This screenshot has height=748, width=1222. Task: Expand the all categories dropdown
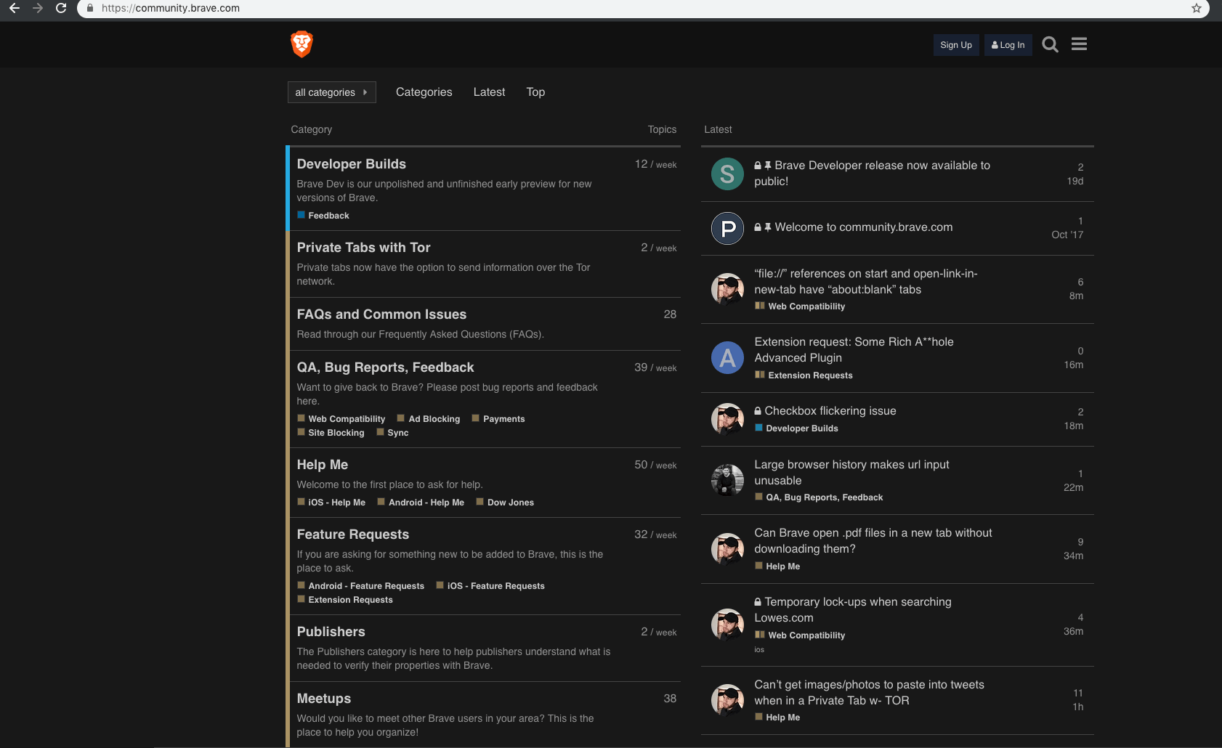click(331, 92)
